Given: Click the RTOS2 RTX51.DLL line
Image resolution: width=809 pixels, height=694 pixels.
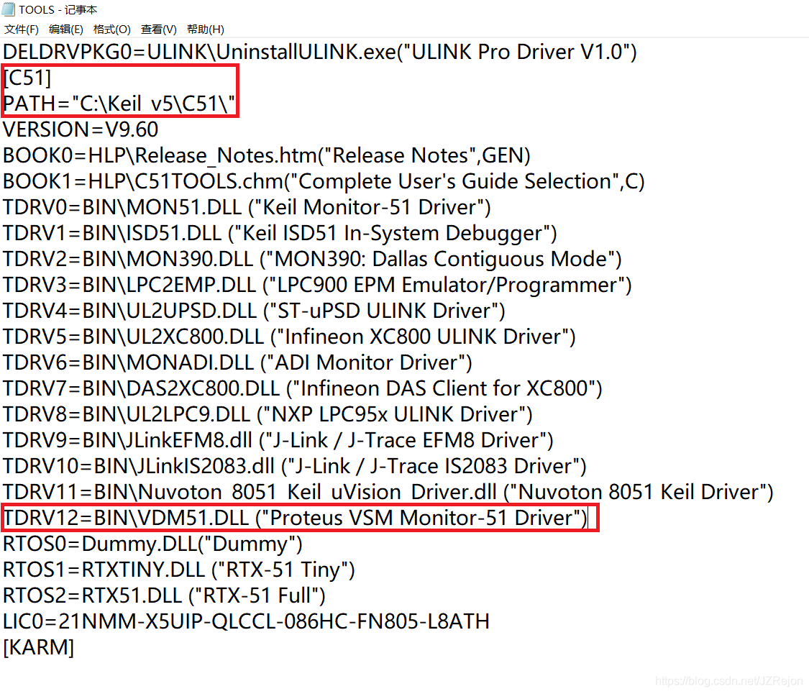Looking at the screenshot, I should 164,595.
